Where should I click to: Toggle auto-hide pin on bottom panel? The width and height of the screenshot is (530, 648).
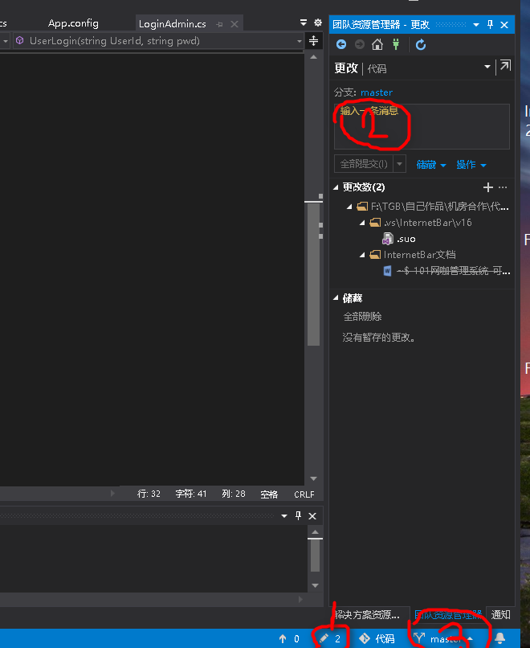(x=298, y=515)
